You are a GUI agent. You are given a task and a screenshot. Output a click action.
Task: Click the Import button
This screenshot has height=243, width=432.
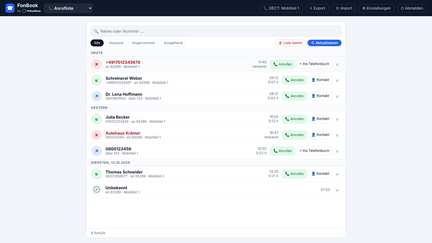pos(344,8)
